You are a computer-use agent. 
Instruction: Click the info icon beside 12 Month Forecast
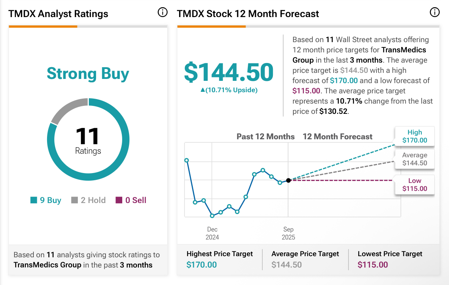click(434, 13)
